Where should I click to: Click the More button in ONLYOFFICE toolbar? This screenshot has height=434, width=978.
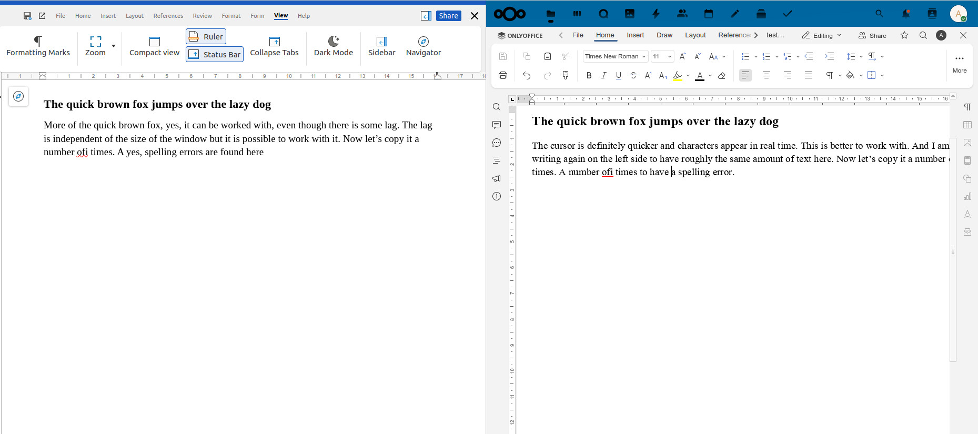(959, 63)
